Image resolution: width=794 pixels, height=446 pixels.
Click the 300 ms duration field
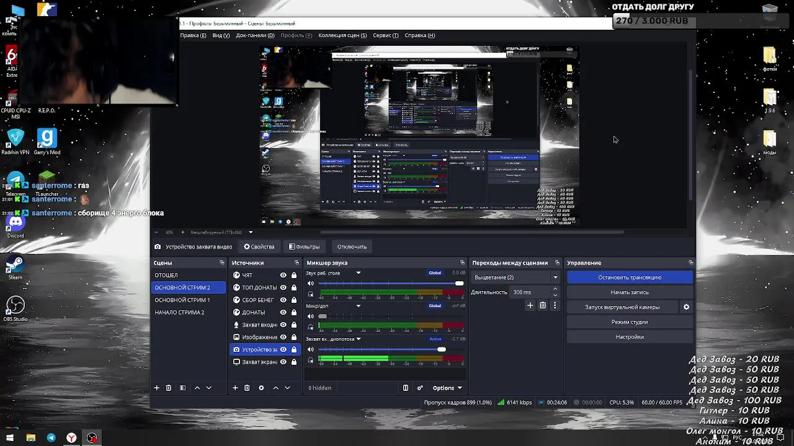(530, 292)
